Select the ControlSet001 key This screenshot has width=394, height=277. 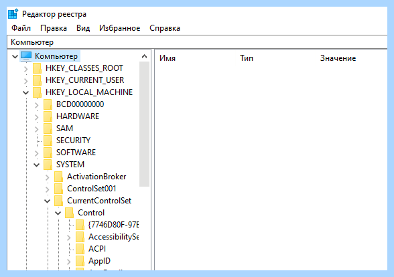(x=91, y=189)
